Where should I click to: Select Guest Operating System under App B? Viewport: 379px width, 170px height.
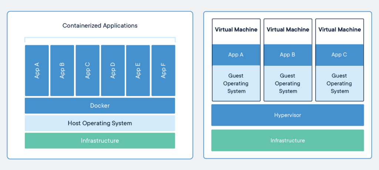pos(287,83)
